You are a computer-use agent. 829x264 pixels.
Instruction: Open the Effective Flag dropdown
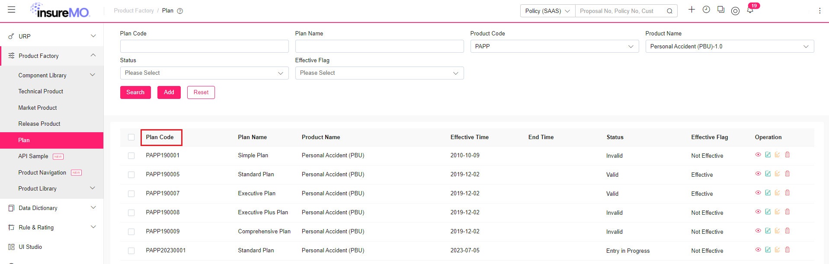(x=379, y=73)
